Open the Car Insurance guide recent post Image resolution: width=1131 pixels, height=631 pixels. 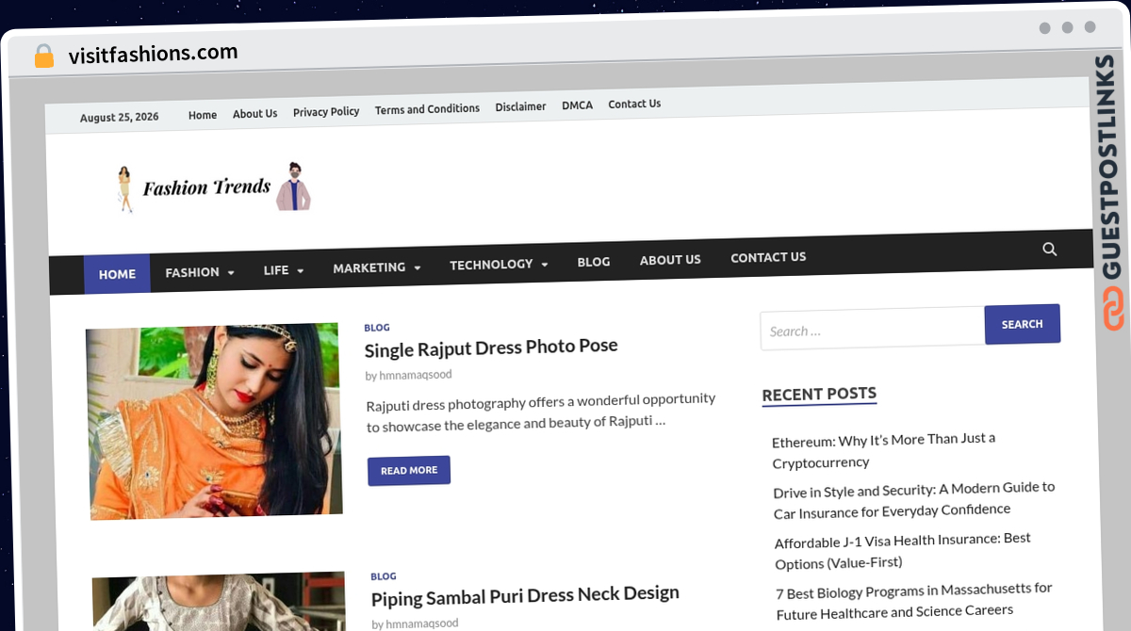click(x=914, y=499)
